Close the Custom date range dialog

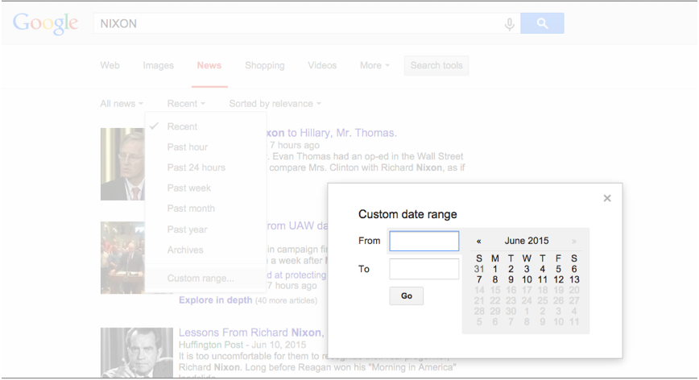[x=607, y=198]
